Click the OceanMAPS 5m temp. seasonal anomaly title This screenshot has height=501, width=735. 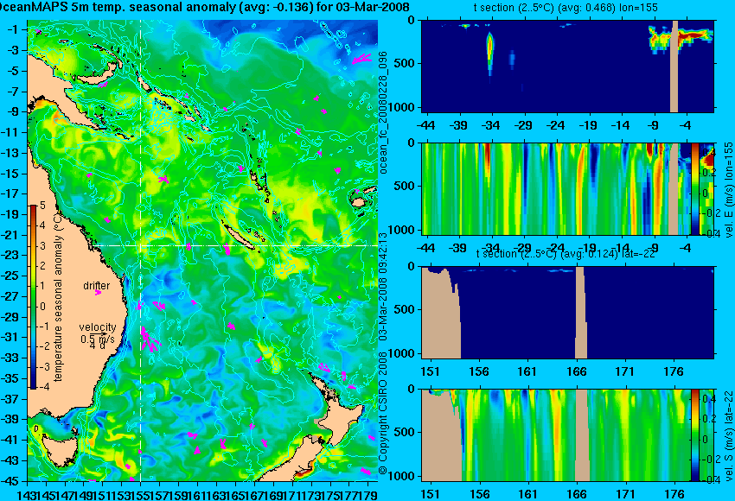(x=205, y=7)
